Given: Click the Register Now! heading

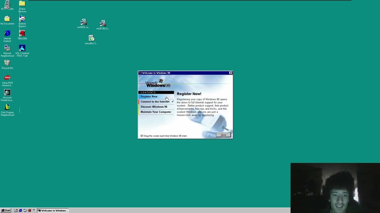Looking at the screenshot, I should pos(189,94).
